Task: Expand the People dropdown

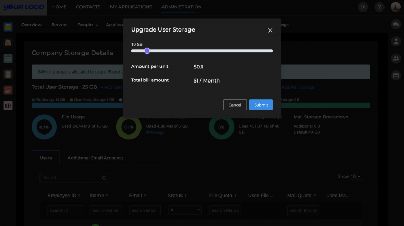Action: click(x=88, y=25)
